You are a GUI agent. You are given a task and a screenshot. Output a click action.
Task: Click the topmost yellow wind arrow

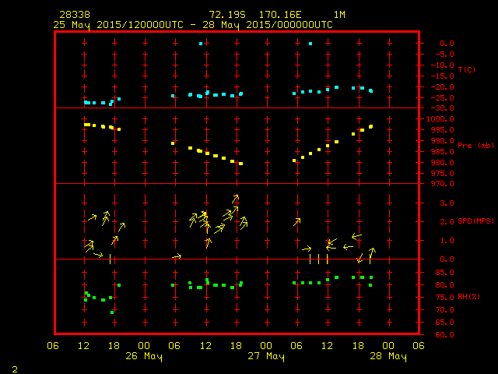[x=236, y=199]
